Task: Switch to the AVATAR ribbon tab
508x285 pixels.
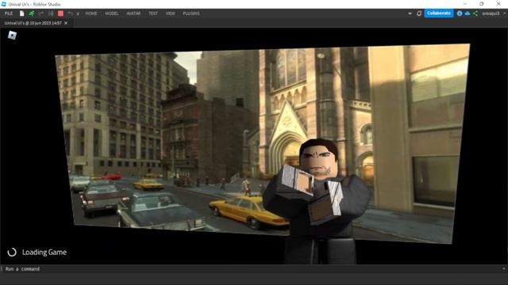Action: (133, 13)
